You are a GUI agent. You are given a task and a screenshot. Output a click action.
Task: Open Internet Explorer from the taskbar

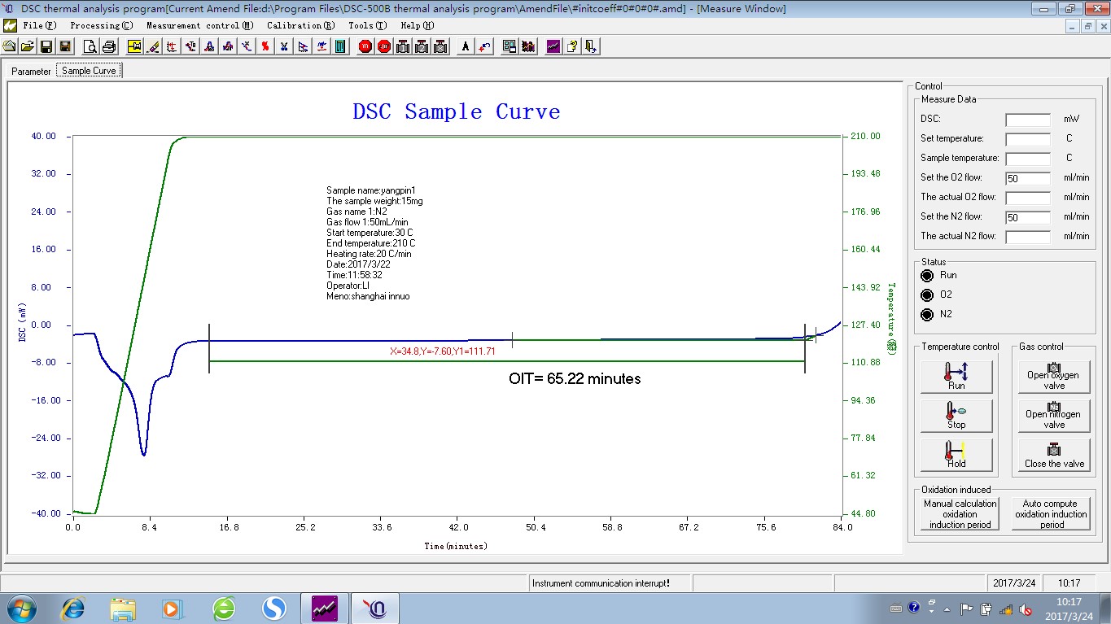73,608
